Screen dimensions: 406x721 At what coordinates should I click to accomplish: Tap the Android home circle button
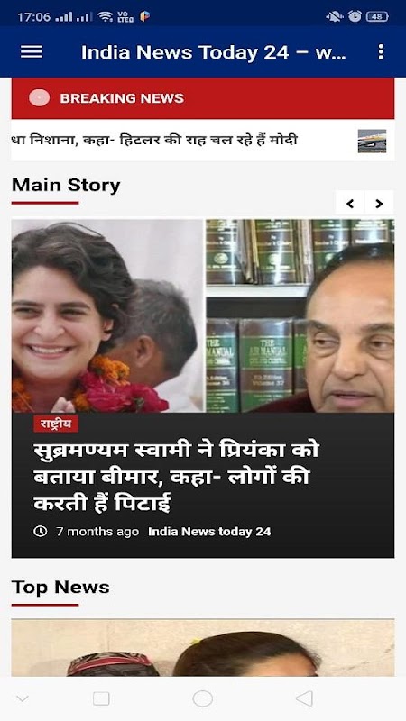point(202,698)
